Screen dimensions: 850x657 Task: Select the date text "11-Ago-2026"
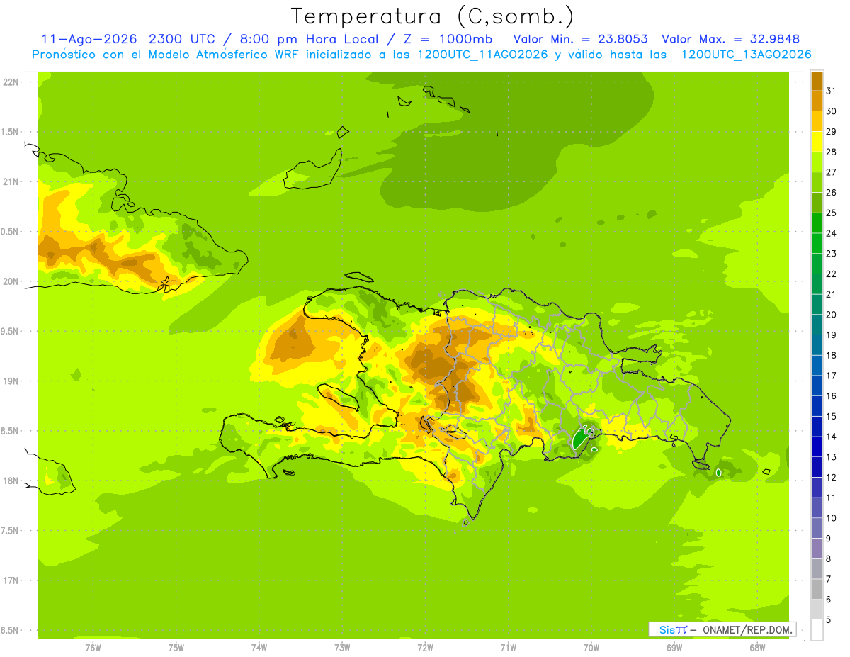point(89,39)
